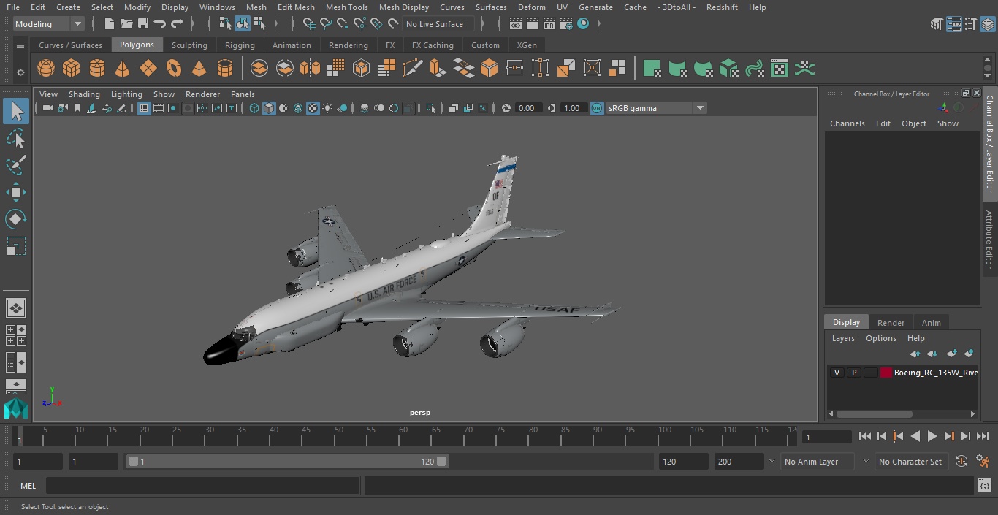This screenshot has height=515, width=998.
Task: Select the Move tool in the toolbox
Action: click(x=16, y=193)
